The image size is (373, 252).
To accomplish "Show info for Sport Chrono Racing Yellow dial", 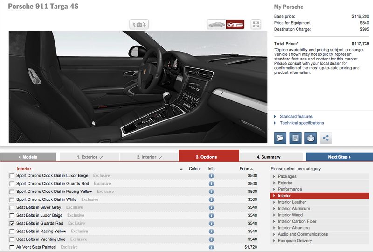I will point(211,192).
